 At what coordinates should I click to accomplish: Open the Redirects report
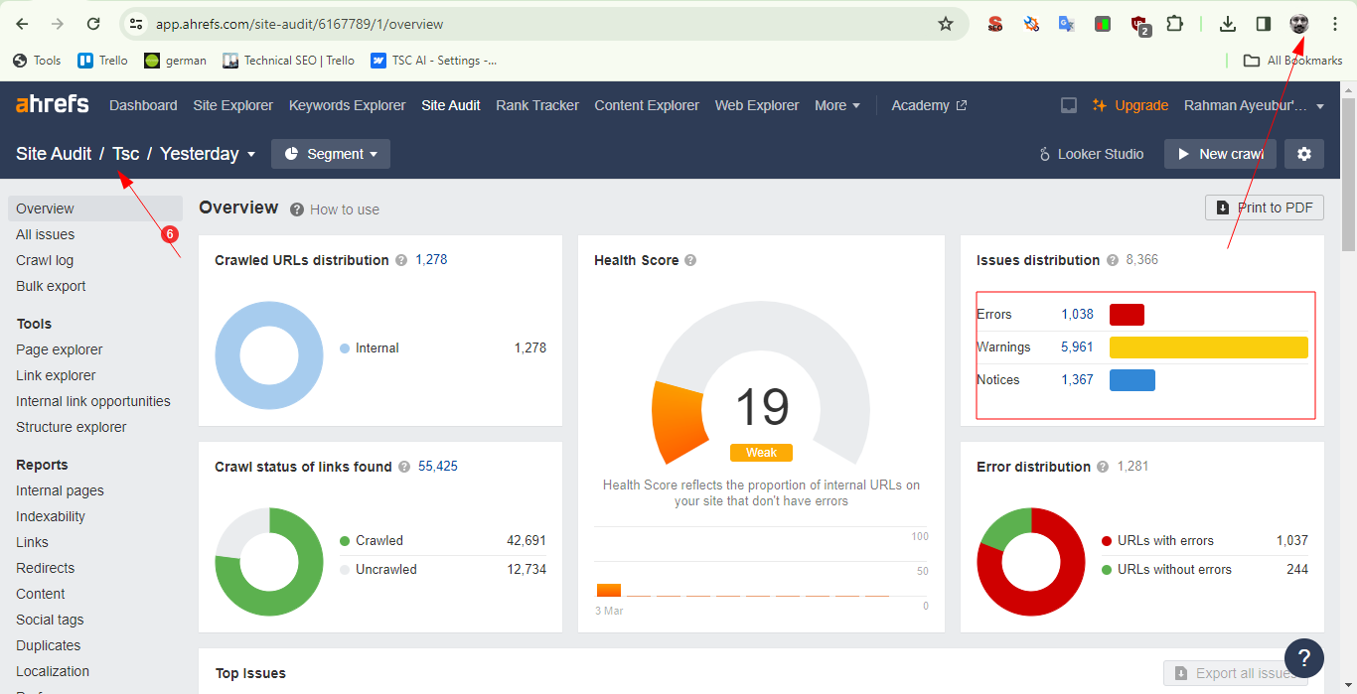click(46, 568)
